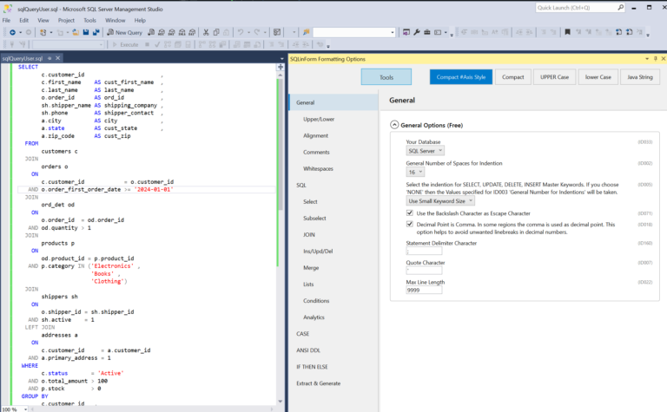Click the Database Engine Query icon
Image resolution: width=667 pixels, height=412 pixels.
(151, 32)
